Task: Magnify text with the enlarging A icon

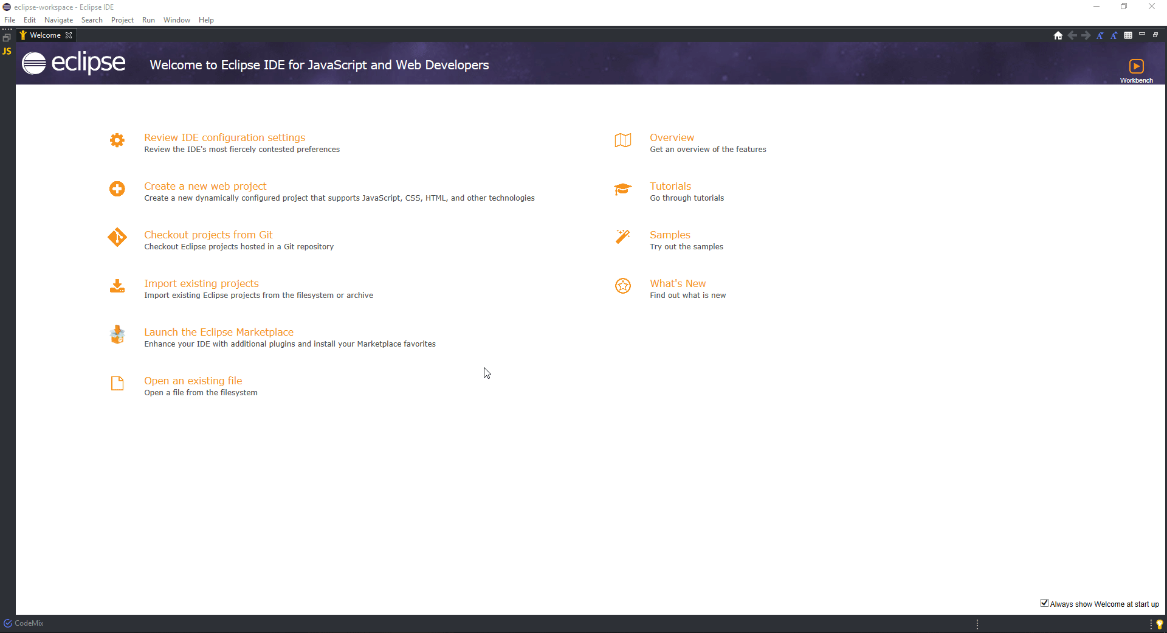Action: (x=1114, y=35)
